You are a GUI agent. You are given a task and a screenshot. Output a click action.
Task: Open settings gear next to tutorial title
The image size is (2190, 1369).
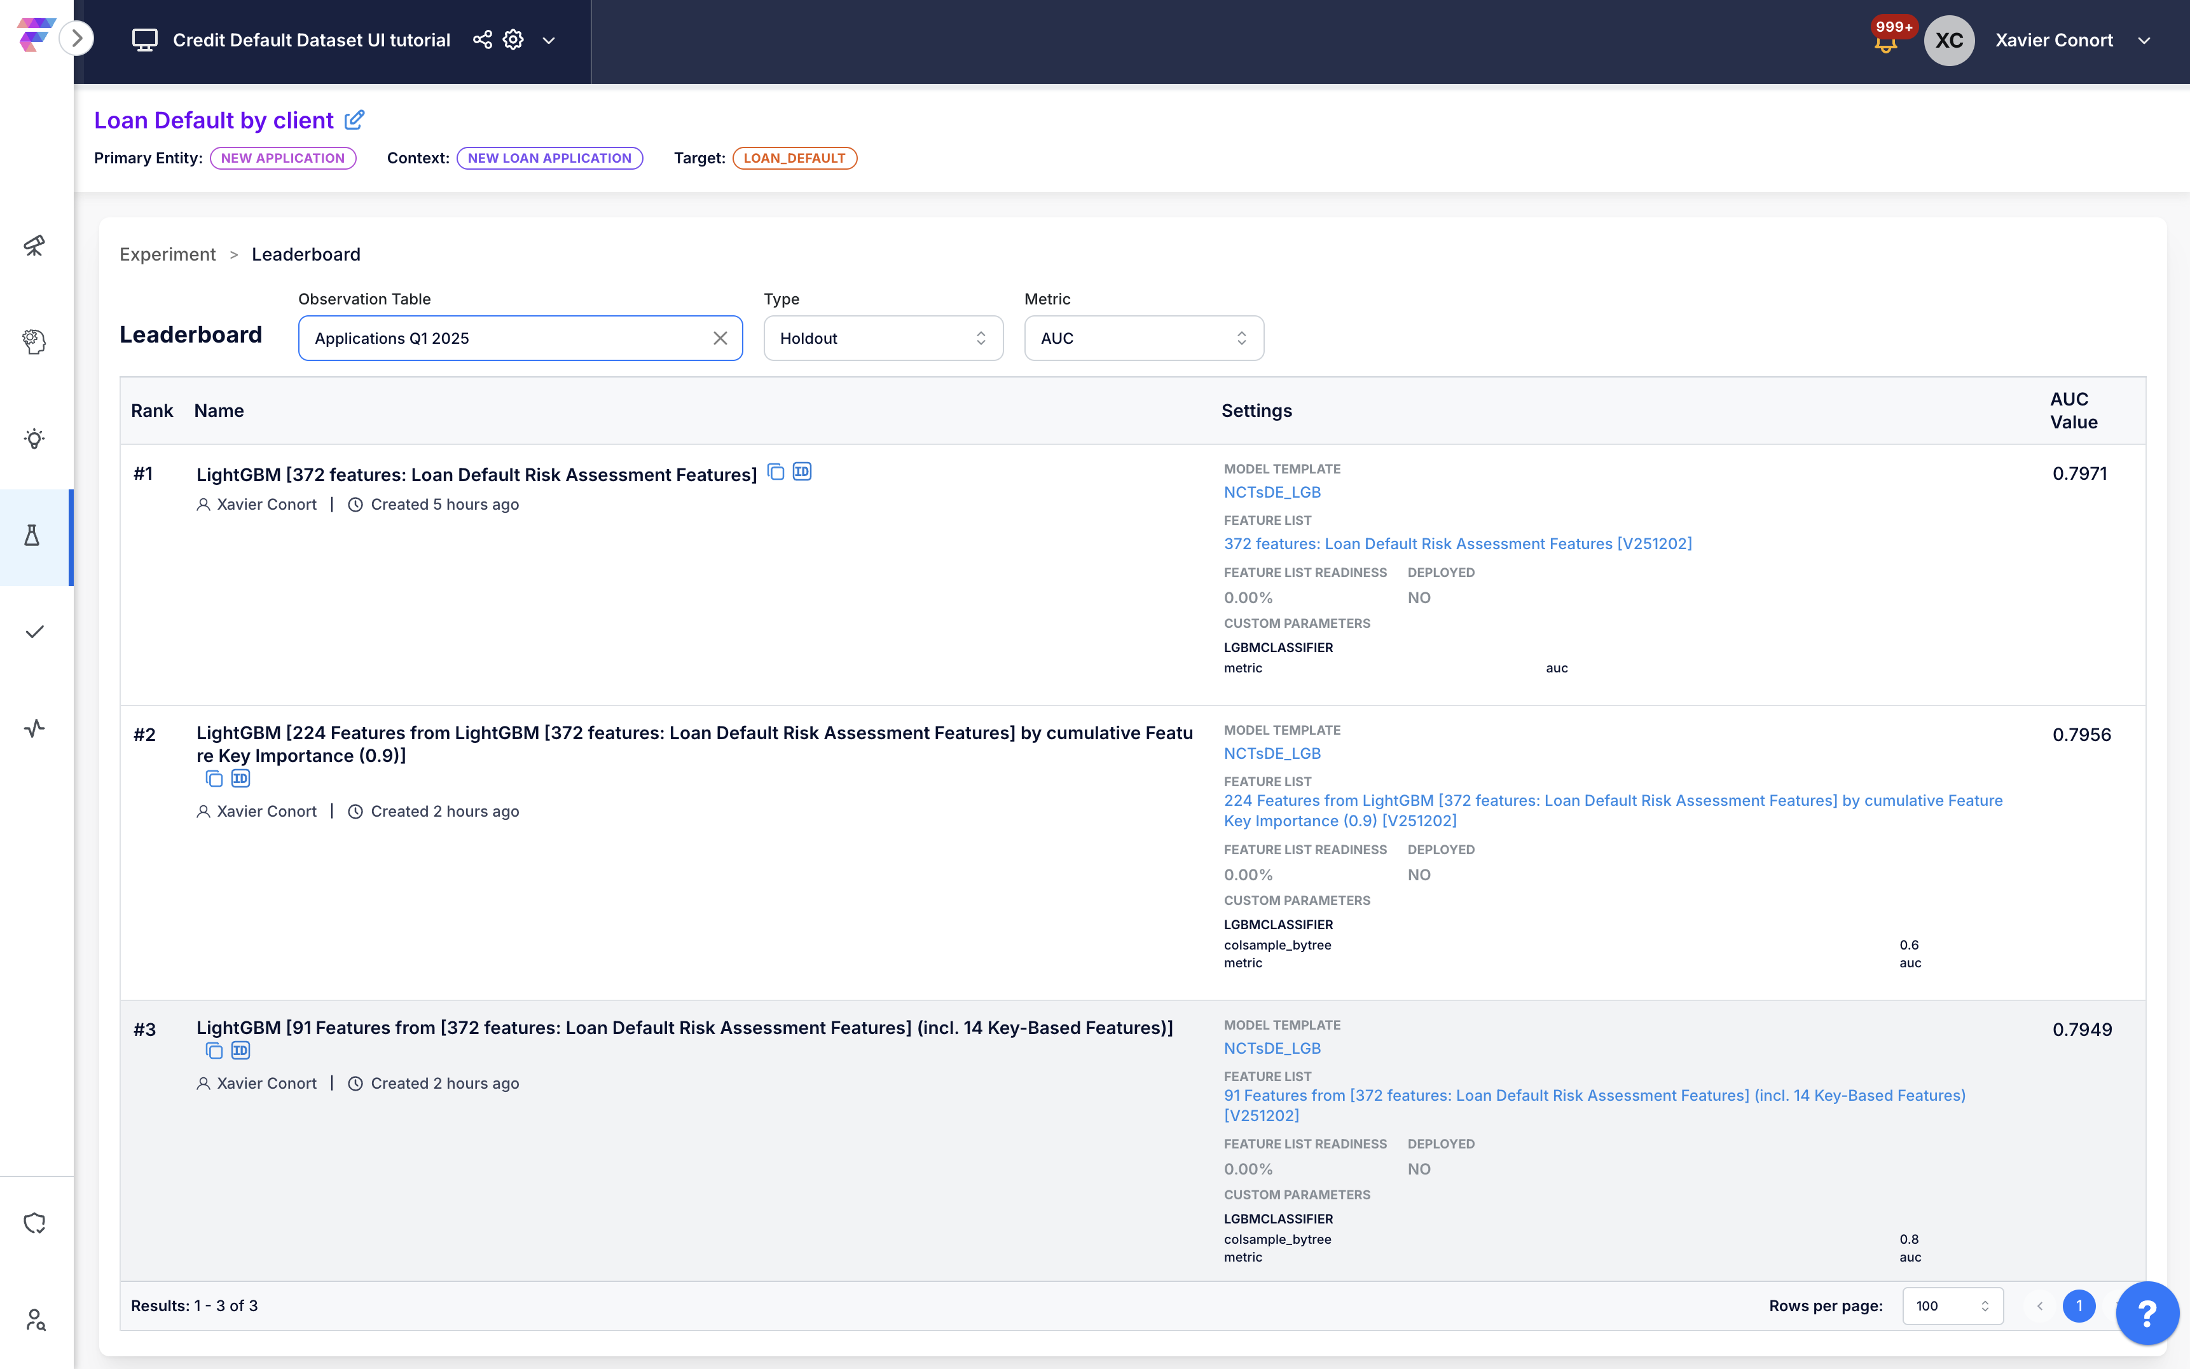click(x=514, y=40)
